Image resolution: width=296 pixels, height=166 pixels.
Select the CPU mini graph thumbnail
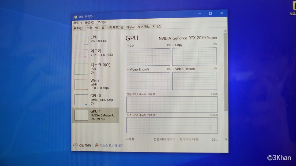click(82, 40)
